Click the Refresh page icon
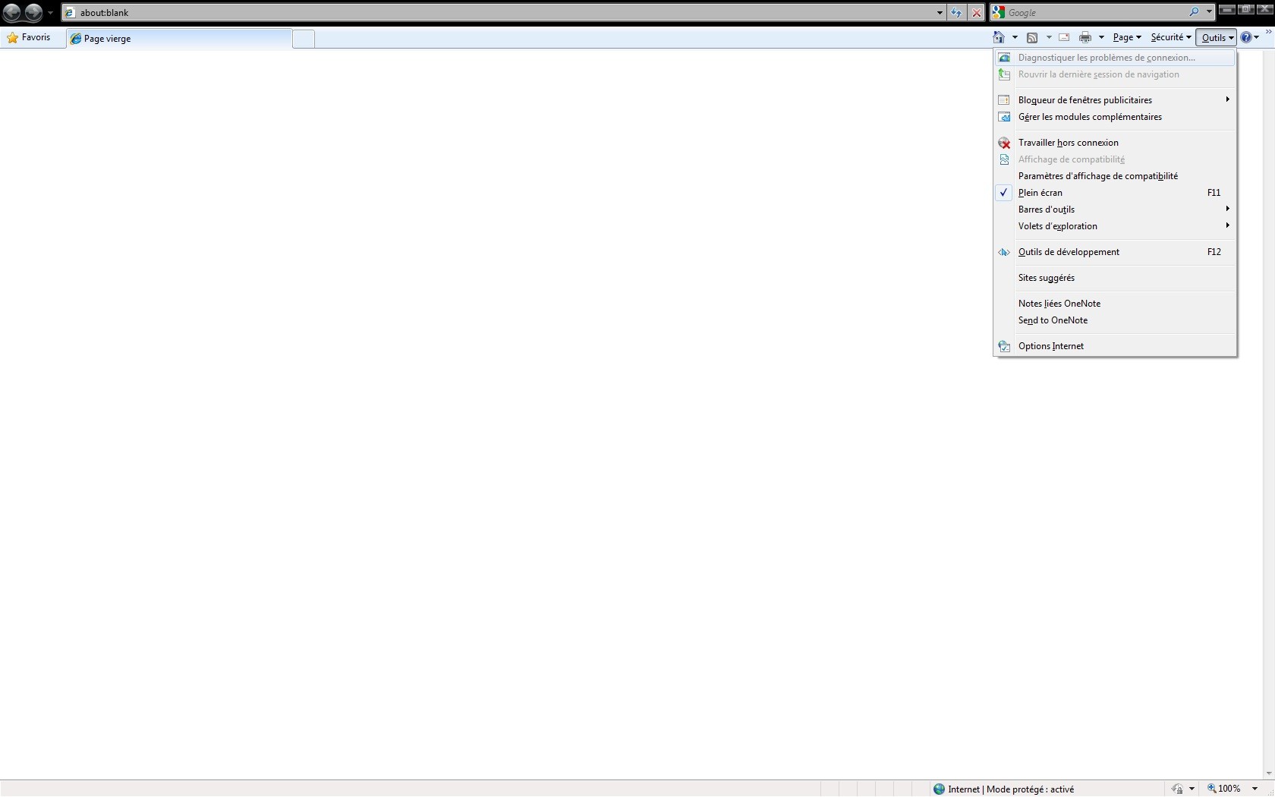The image size is (1275, 797). coord(956,13)
